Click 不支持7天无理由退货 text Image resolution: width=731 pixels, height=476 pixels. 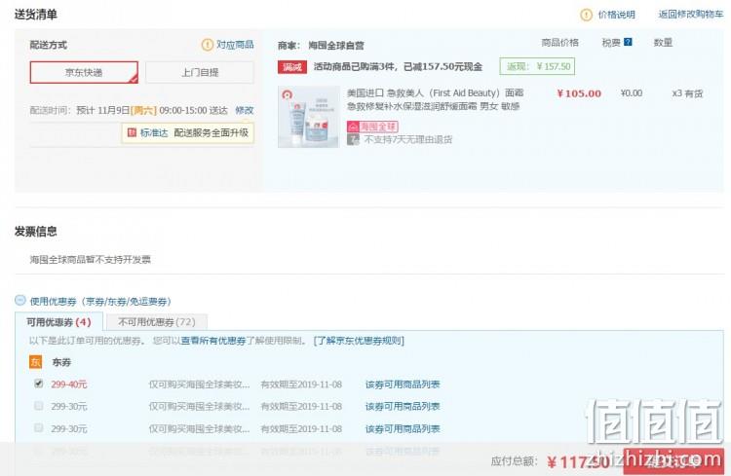pos(408,139)
